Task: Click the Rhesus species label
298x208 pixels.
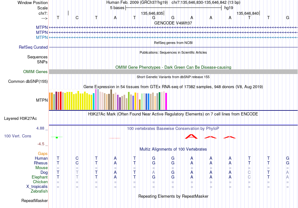Action: click(x=41, y=163)
